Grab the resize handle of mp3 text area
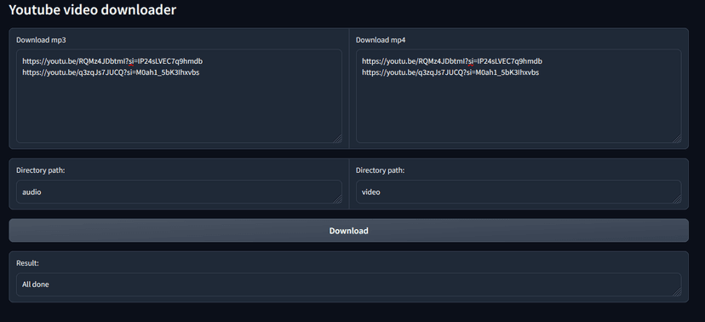The width and height of the screenshot is (705, 322). 337,139
